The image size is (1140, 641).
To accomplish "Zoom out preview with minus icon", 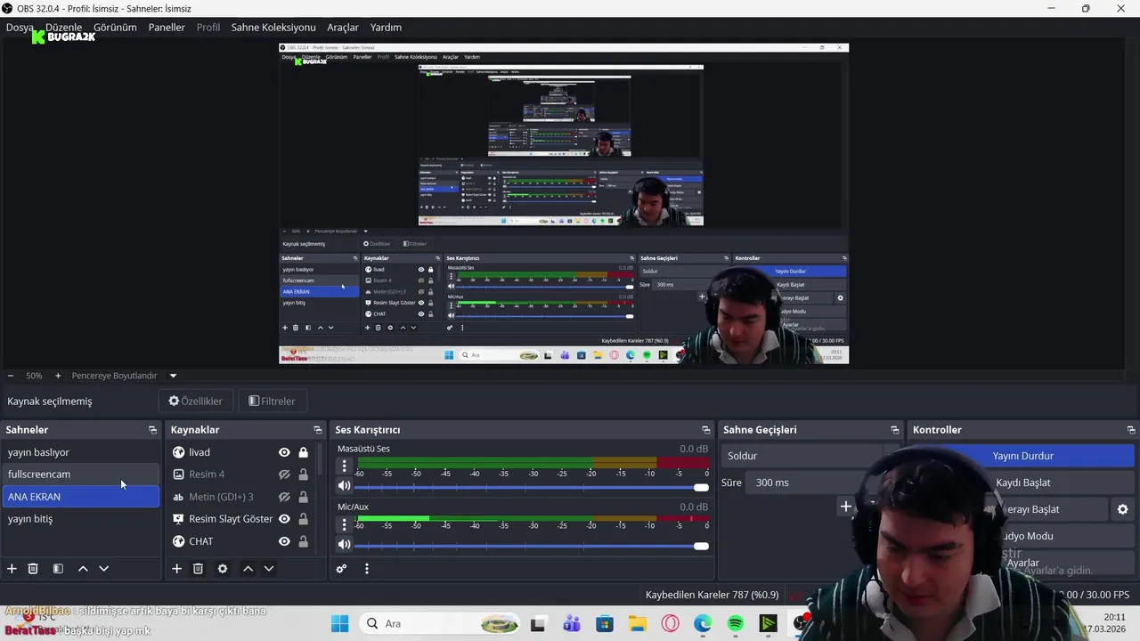I will (x=11, y=376).
